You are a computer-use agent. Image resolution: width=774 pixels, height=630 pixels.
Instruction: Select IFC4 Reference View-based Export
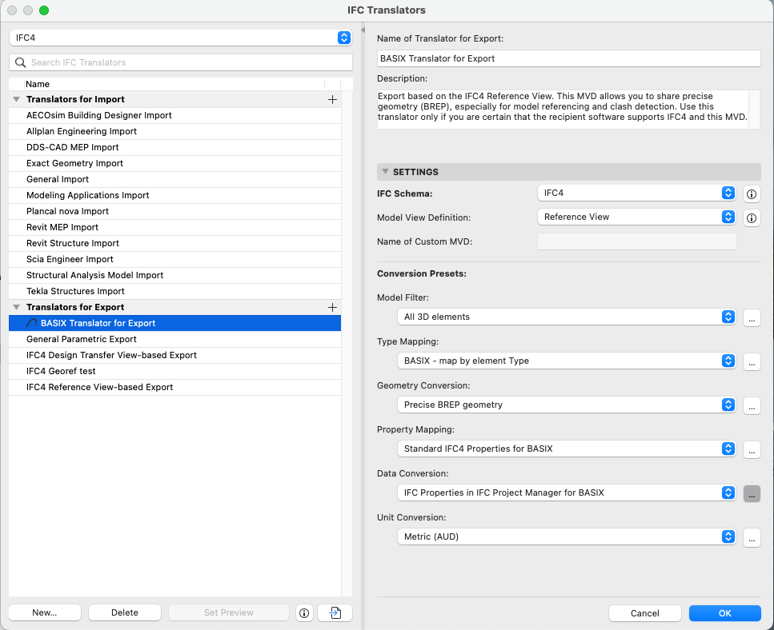(174, 388)
